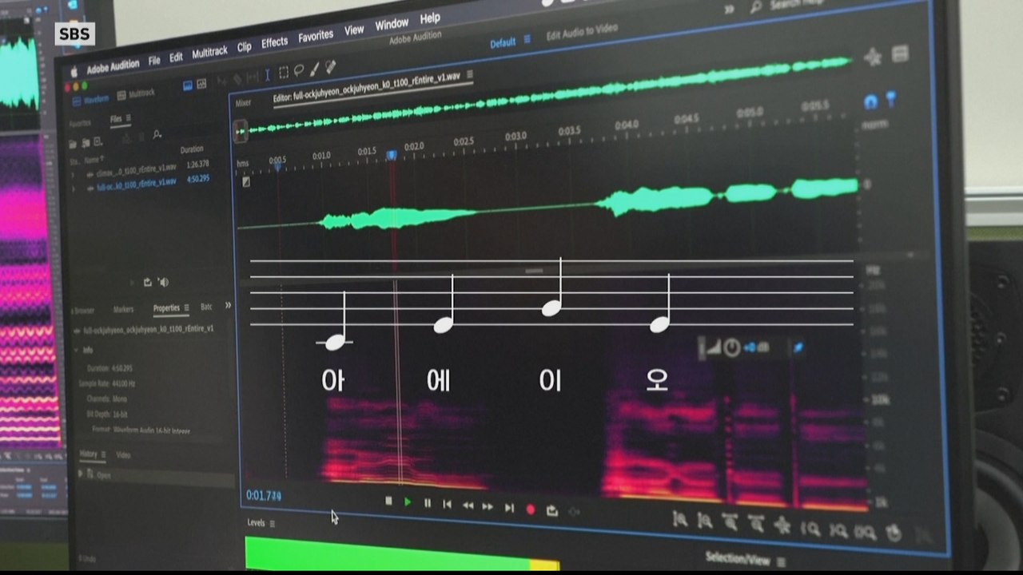
Task: Open the Clip menu
Action: [x=245, y=47]
